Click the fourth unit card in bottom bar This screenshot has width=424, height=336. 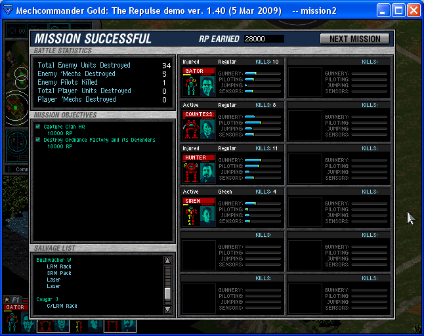point(120,326)
